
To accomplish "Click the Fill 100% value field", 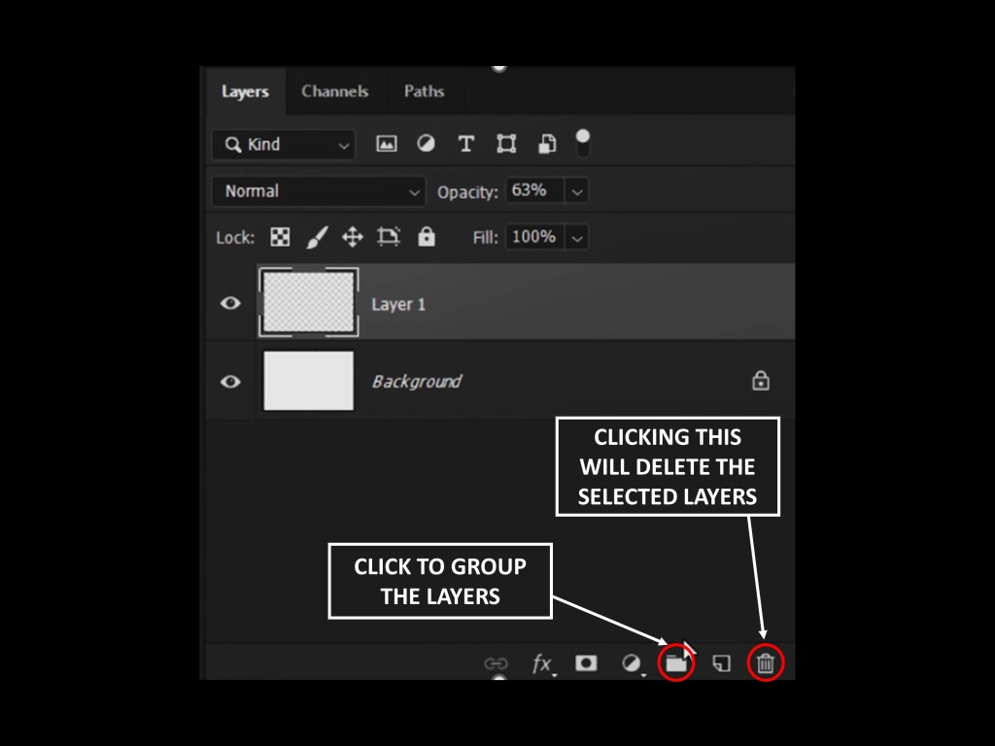I will pos(533,237).
